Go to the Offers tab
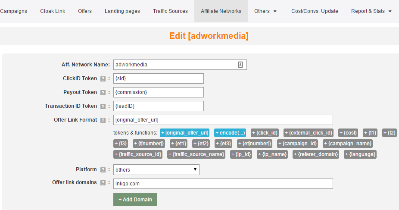The width and height of the screenshot is (399, 210). coord(85,11)
